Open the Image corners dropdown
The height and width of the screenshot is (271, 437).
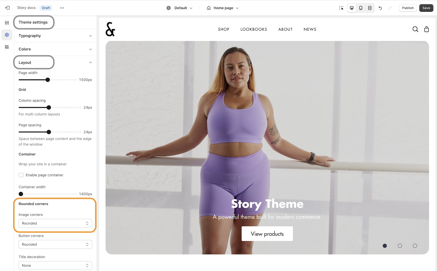(55, 223)
